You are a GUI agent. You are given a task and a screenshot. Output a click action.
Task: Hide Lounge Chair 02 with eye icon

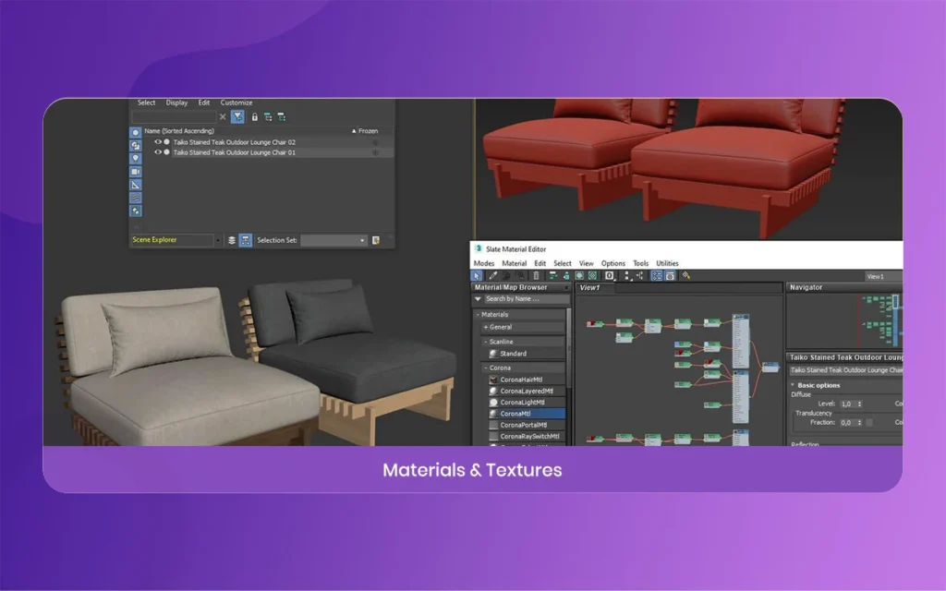(x=158, y=142)
